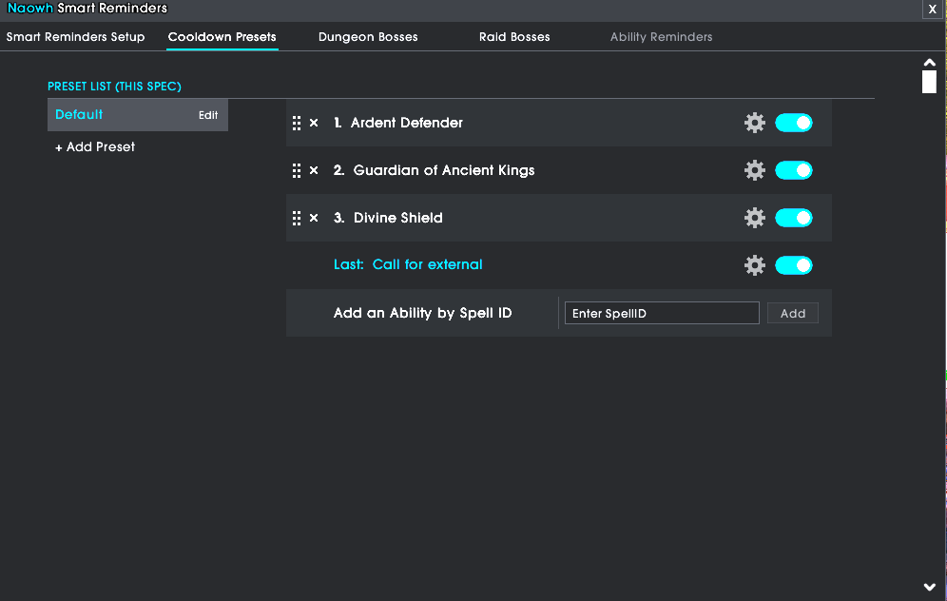Switch to the Dungeon Bosses tab
947x601 pixels.
(x=368, y=37)
